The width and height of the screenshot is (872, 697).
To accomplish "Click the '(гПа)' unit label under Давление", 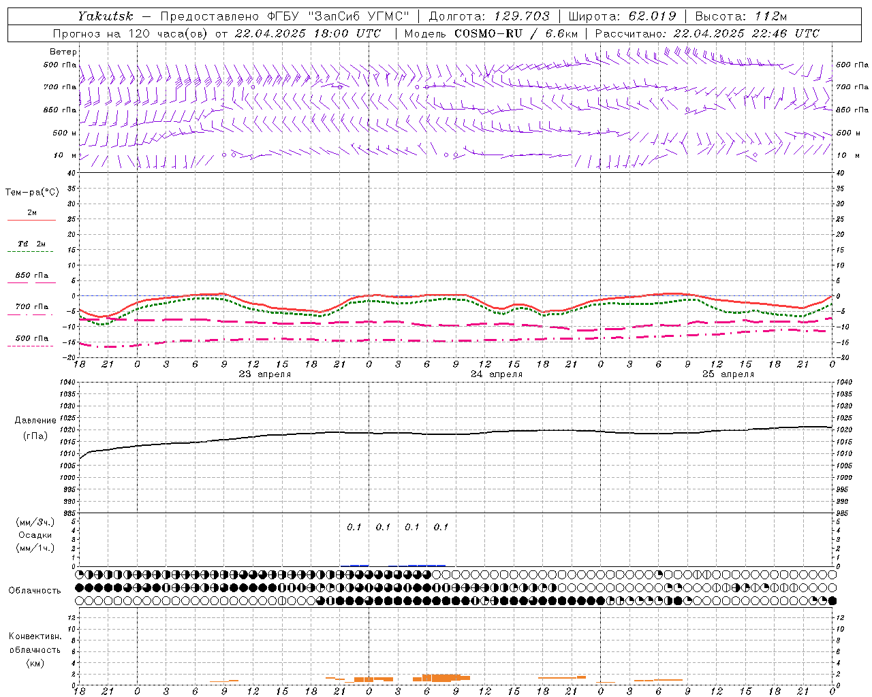I will click(x=35, y=436).
